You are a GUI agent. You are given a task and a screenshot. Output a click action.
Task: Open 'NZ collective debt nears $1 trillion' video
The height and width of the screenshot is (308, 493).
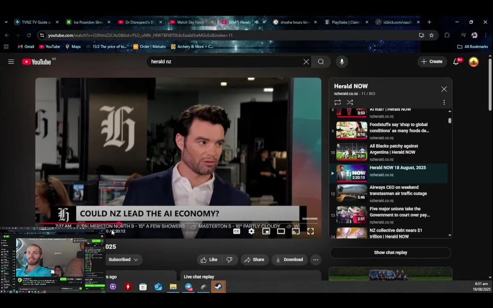click(x=388, y=233)
